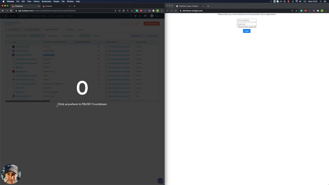The height and width of the screenshot is (185, 329).
Task: Open Grammarly extension in HubSpot window
Action: pyautogui.click(x=137, y=11)
